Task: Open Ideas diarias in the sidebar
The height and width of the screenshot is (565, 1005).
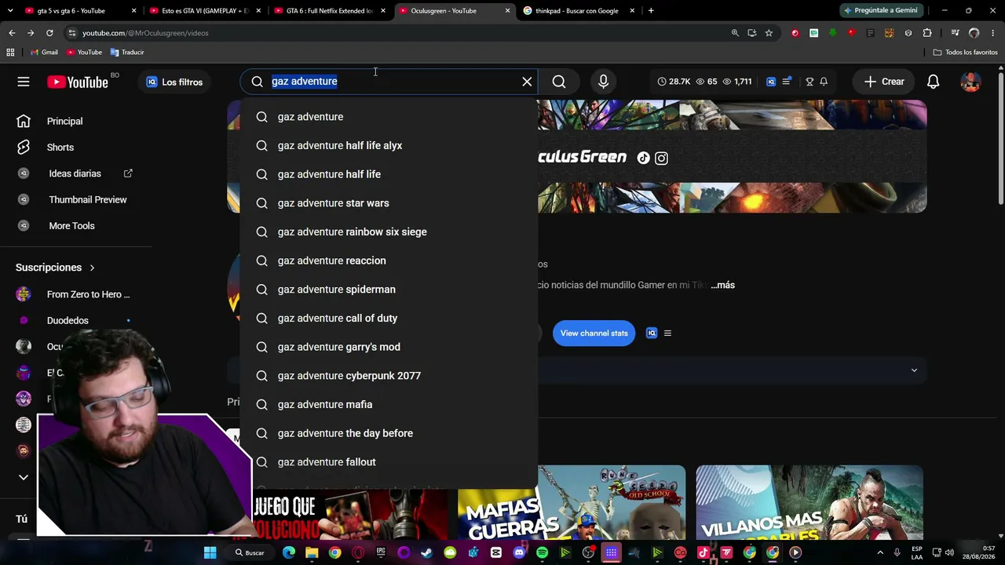Action: tap(75, 173)
